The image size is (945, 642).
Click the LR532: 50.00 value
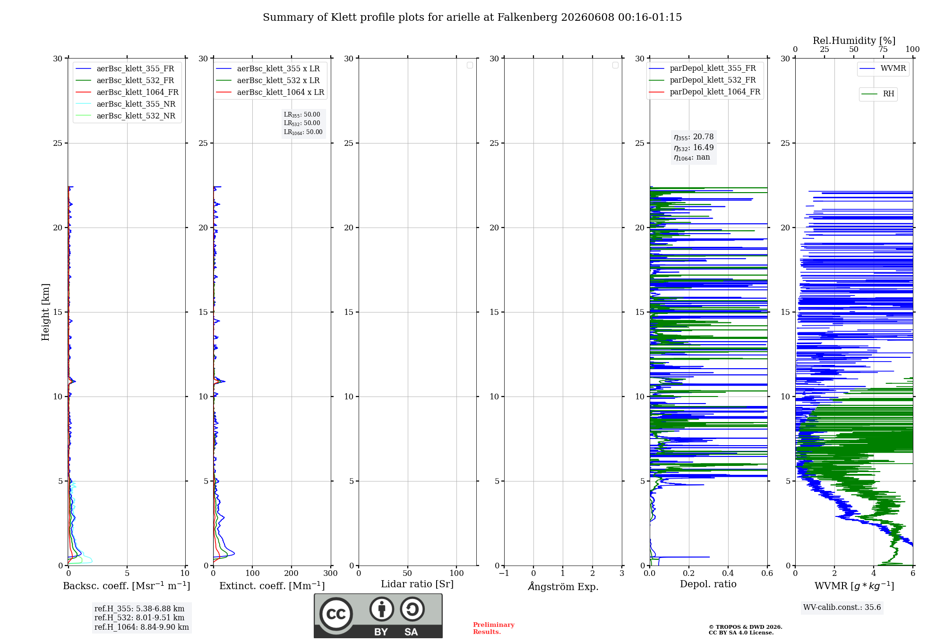[x=302, y=123]
